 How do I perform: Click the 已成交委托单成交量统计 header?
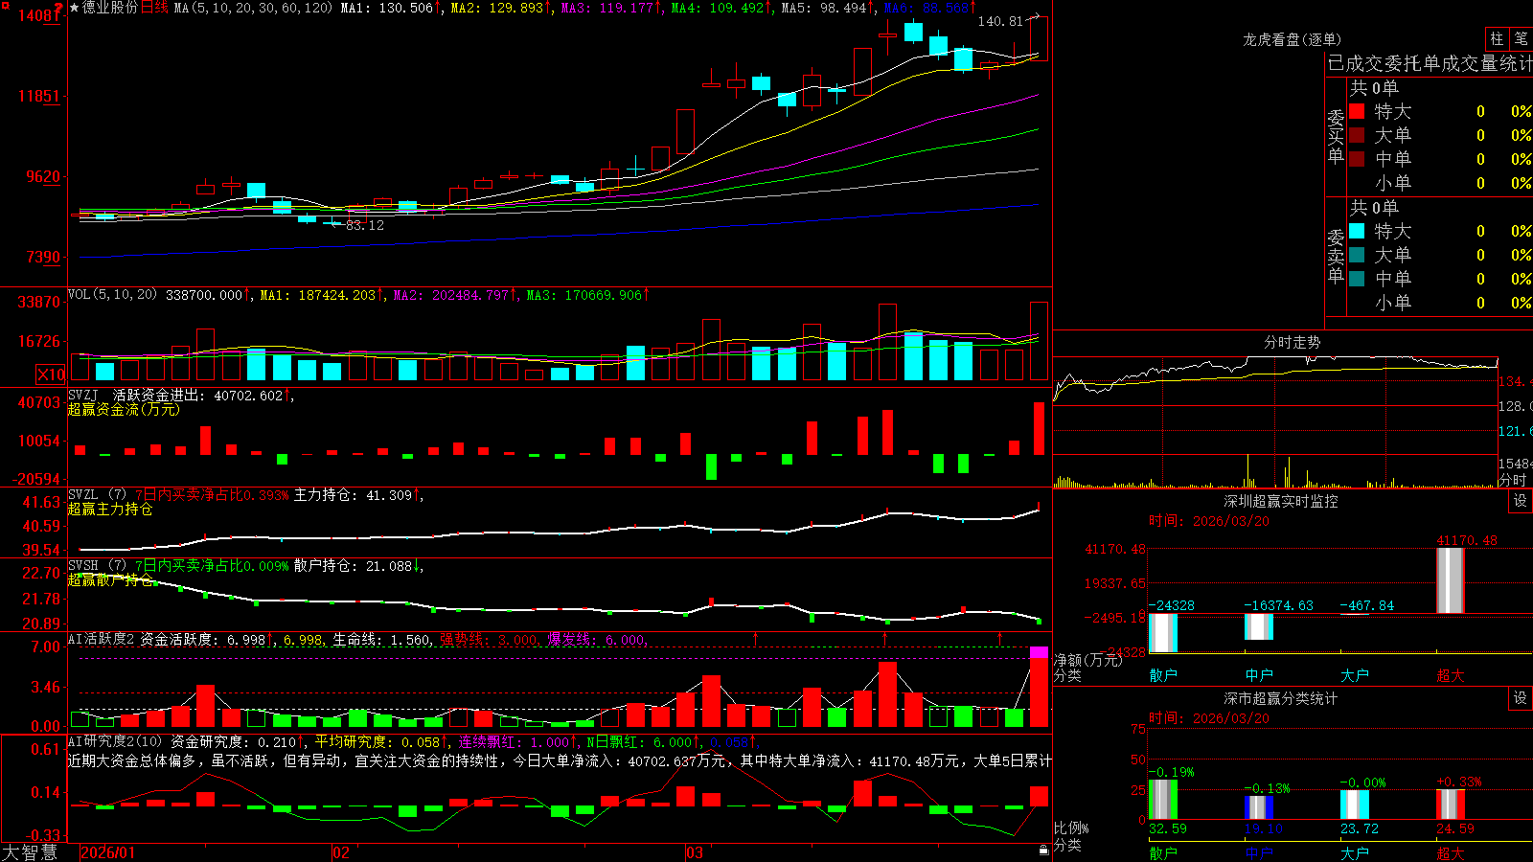coord(1430,63)
